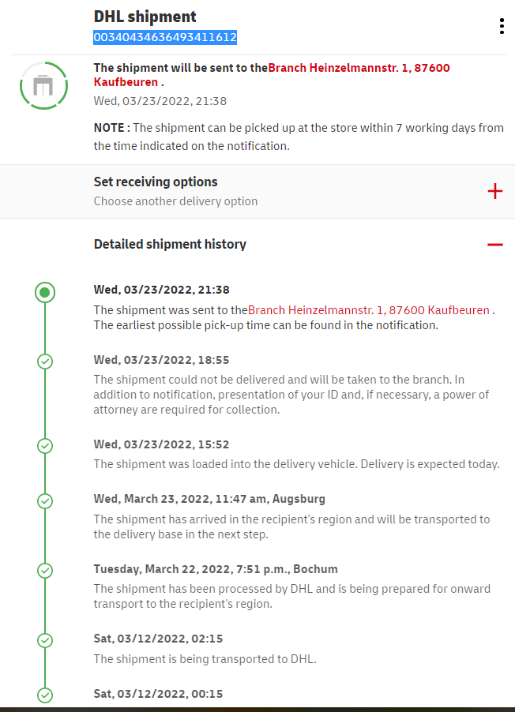The height and width of the screenshot is (712, 515).
Task: Click the Wed, March 23, 2022, Augsburg entry title
Action: (x=209, y=499)
